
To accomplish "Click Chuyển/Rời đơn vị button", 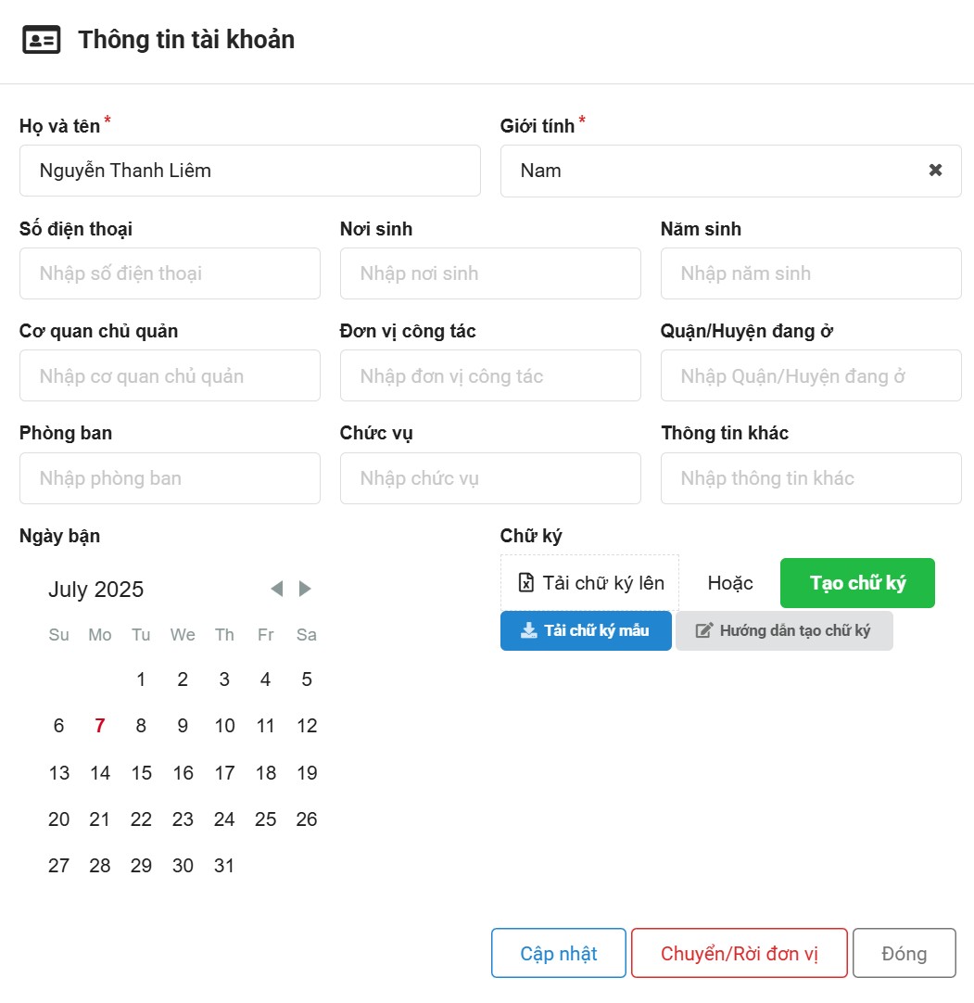I will (740, 954).
